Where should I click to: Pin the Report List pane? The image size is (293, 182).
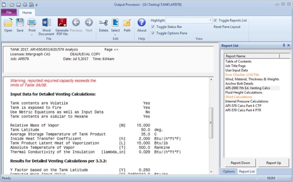point(284,45)
